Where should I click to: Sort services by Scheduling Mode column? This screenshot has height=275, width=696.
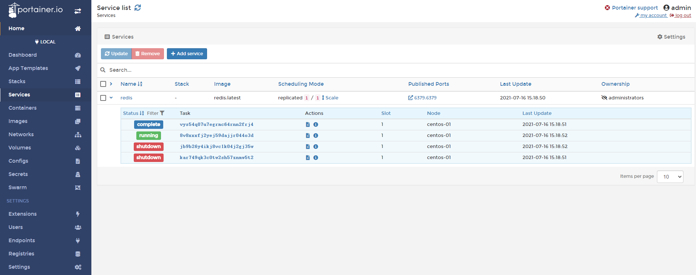coord(301,84)
